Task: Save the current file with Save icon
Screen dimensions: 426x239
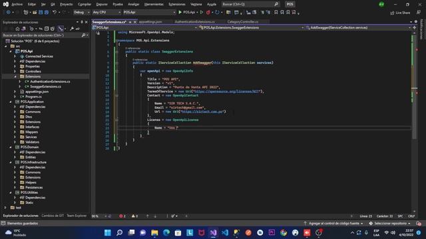Action: (41, 13)
